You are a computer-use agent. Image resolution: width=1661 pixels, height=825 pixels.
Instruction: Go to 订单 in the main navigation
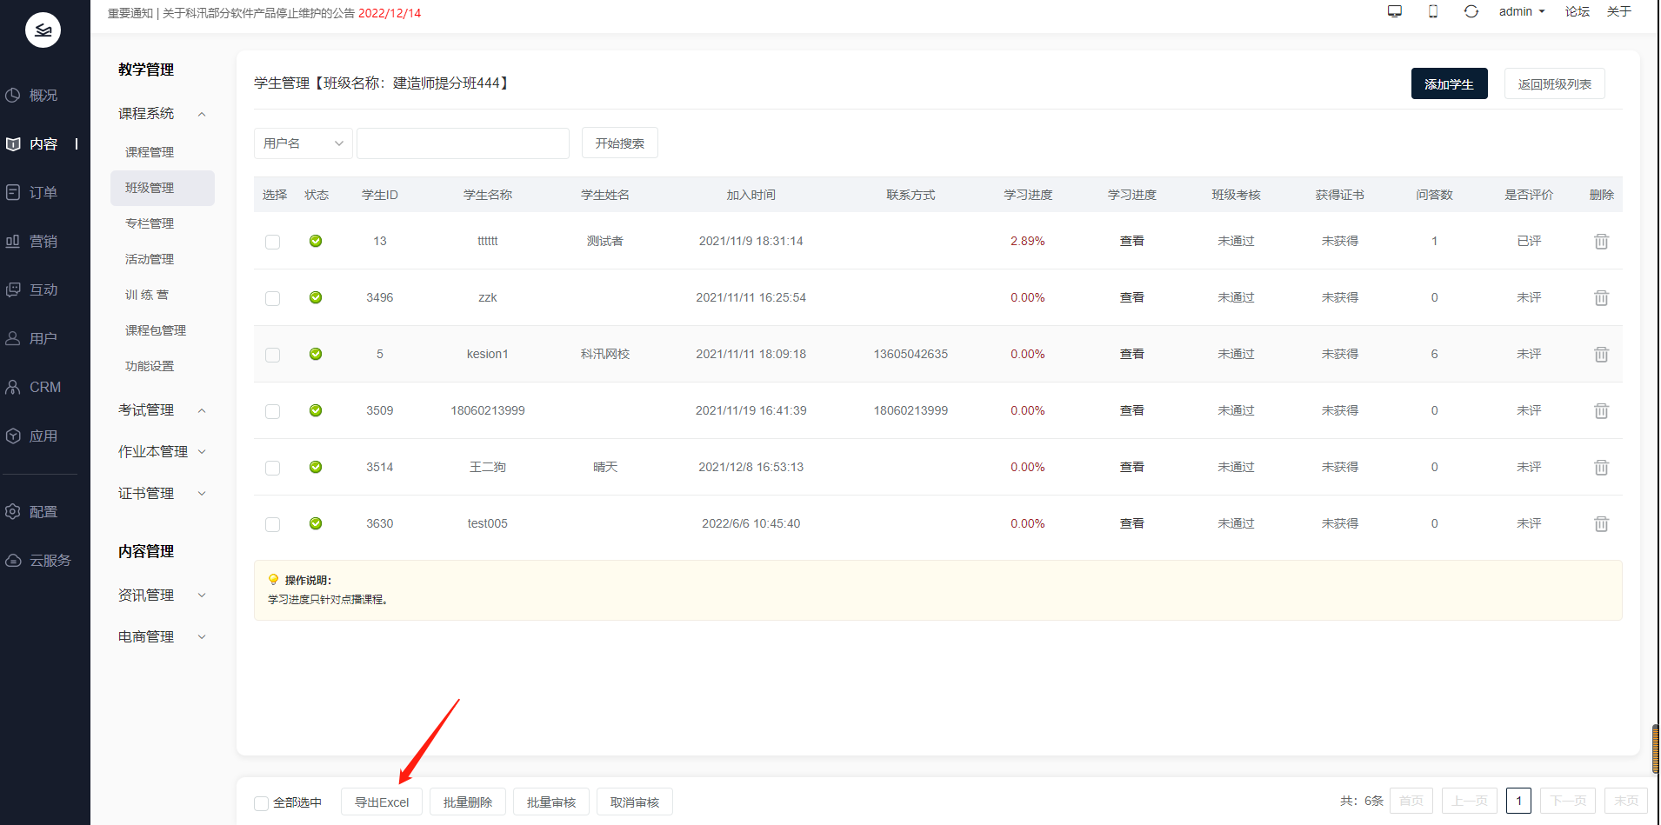pos(43,193)
